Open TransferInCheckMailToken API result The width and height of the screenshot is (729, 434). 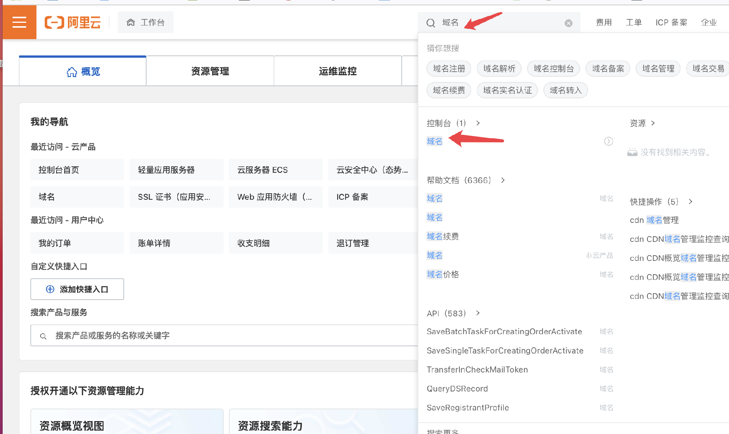tap(477, 369)
